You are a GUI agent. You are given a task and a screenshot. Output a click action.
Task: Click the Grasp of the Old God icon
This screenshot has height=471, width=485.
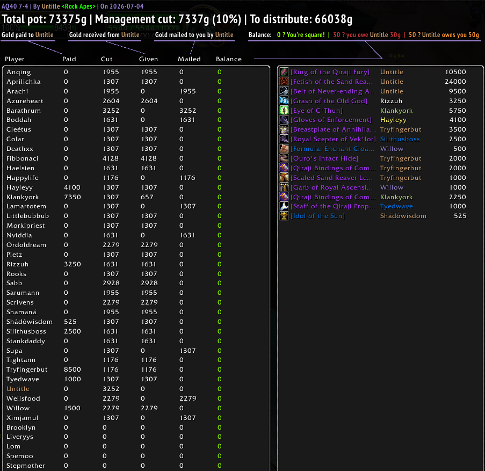pyautogui.click(x=284, y=101)
